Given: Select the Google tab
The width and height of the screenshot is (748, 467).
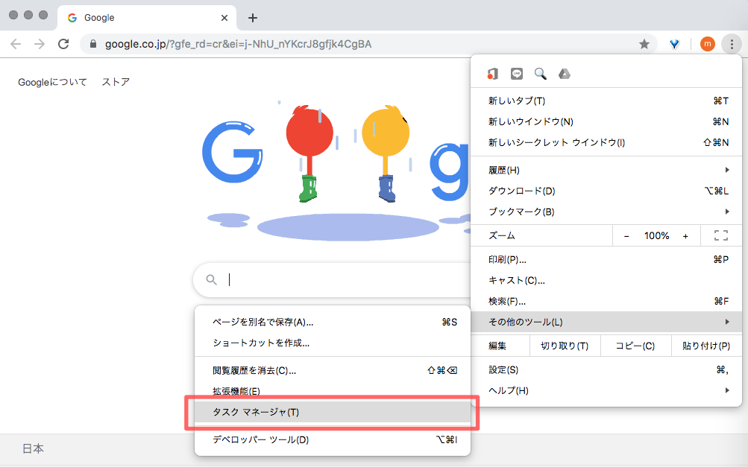Looking at the screenshot, I should pos(147,18).
